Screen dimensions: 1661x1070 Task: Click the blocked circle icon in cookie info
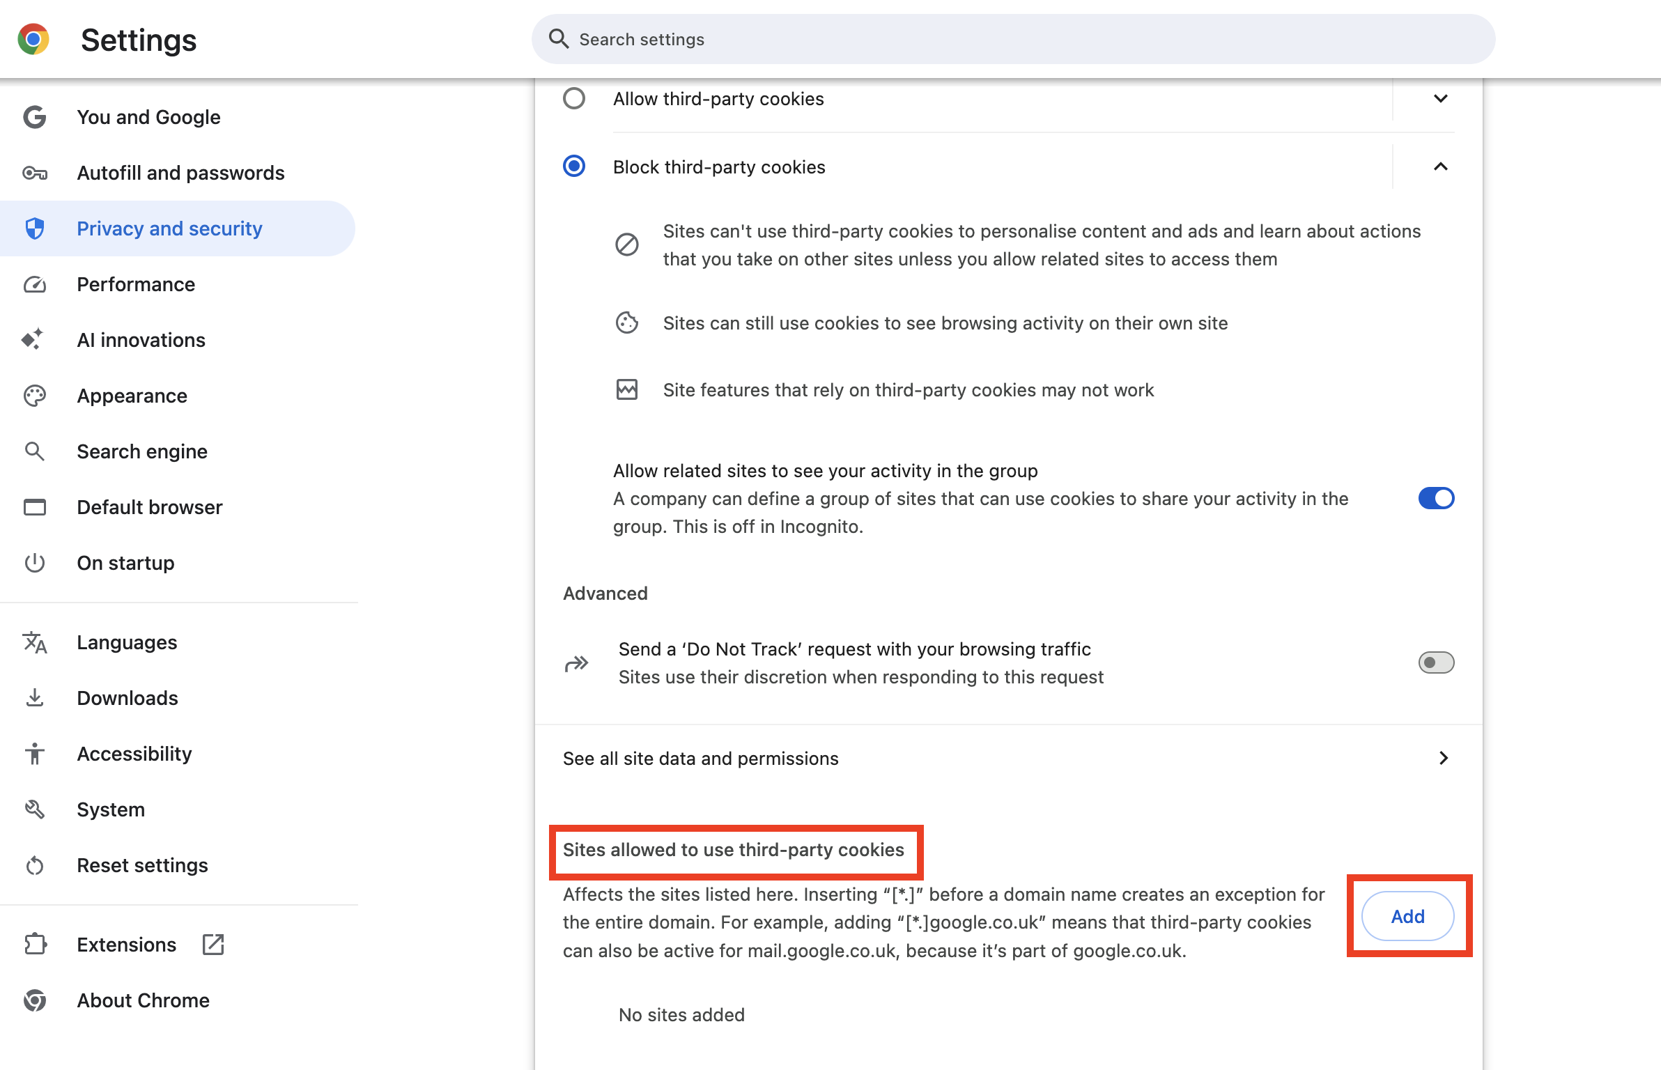pyautogui.click(x=626, y=245)
